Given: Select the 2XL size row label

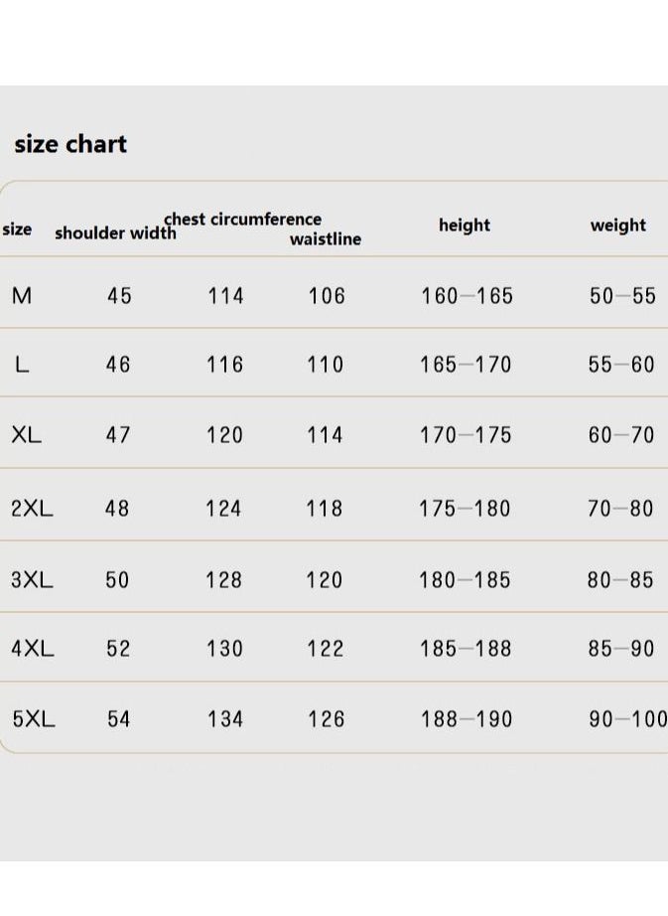Looking at the screenshot, I should coord(32,509).
